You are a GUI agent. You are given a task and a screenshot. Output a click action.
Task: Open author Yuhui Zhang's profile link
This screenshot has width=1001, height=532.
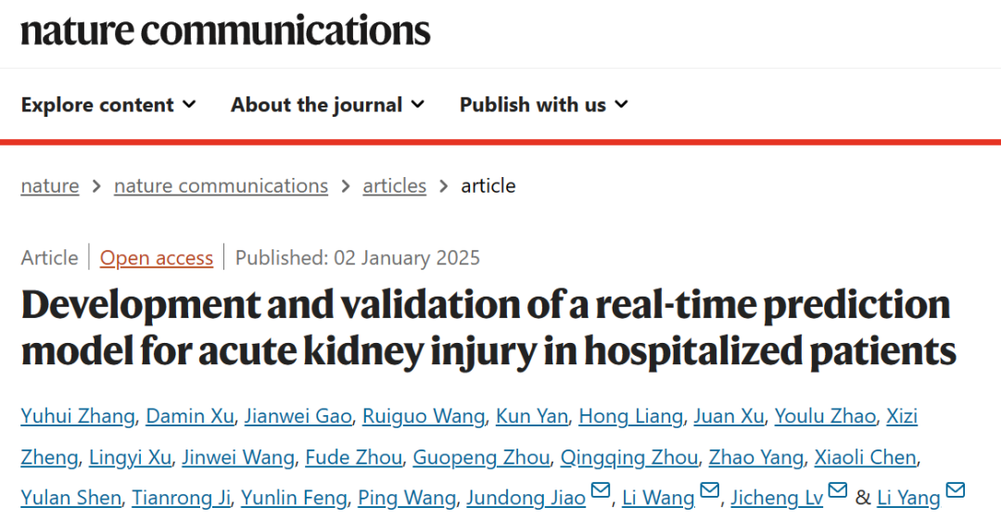[x=78, y=416]
